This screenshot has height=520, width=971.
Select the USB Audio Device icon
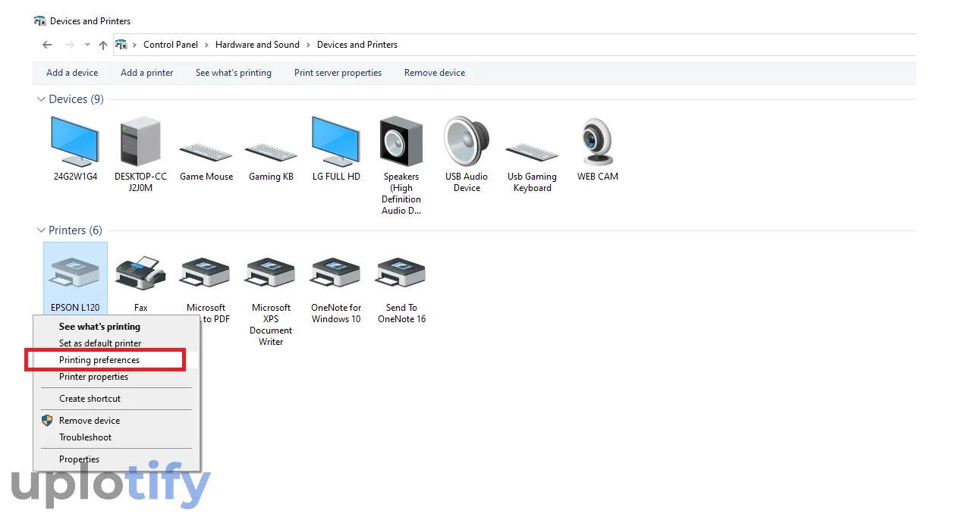click(x=467, y=141)
